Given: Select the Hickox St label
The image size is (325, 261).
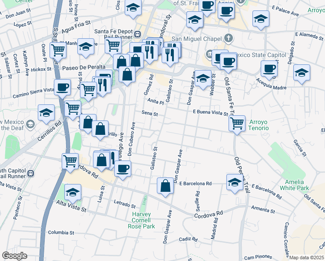Looking at the screenshot, I should (41, 69).
